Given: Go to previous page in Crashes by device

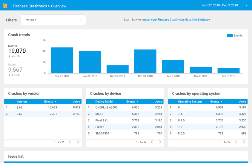Looking at the screenshot, I should pyautogui.click(x=152, y=142).
